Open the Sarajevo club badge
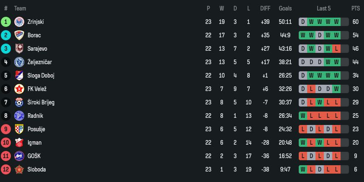This screenshot has height=182, width=364. coord(19,49)
